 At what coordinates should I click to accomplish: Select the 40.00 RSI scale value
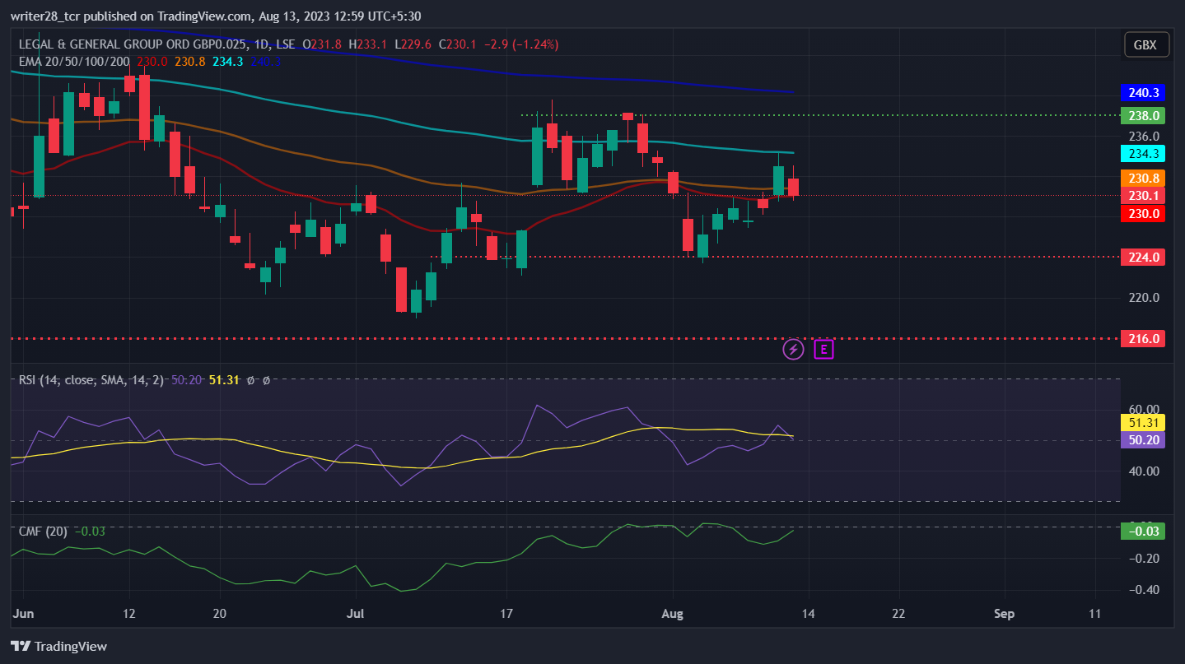[1144, 471]
